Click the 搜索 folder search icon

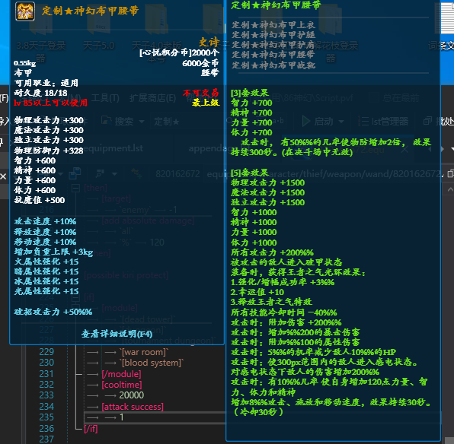[106, 122]
